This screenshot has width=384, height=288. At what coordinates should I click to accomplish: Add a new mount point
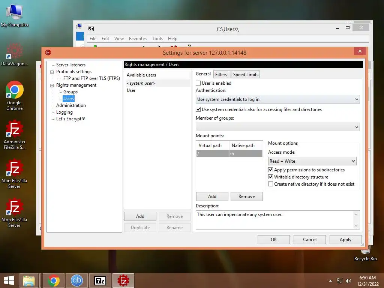point(212,196)
